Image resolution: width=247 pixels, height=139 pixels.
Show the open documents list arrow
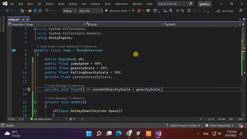coord(240,19)
